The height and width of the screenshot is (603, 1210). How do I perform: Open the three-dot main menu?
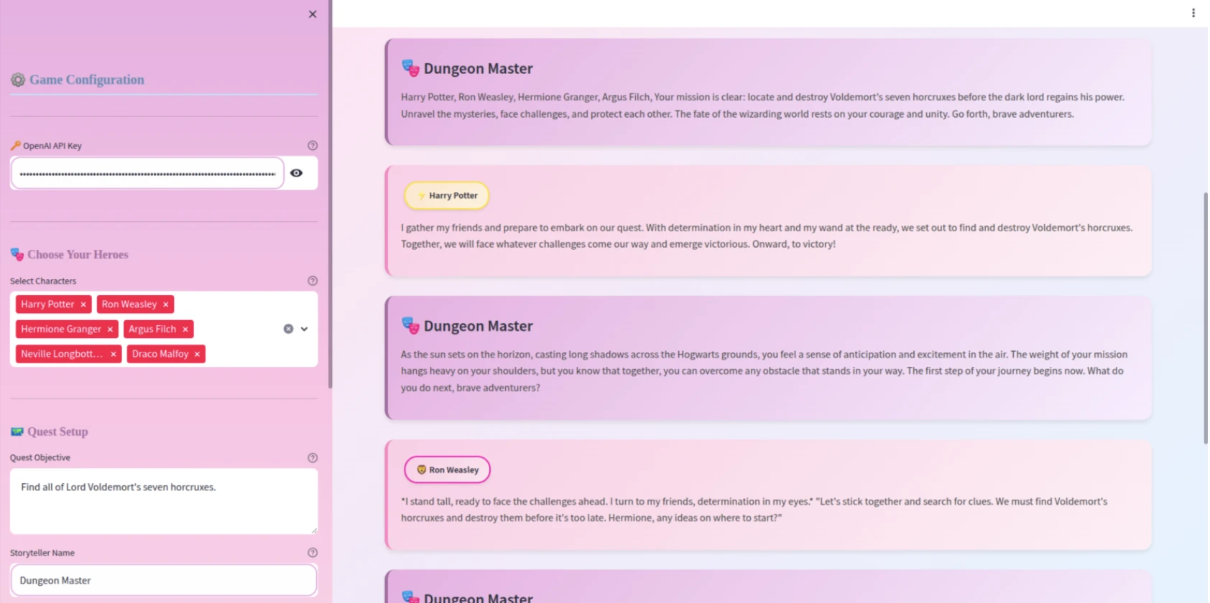point(1193,13)
